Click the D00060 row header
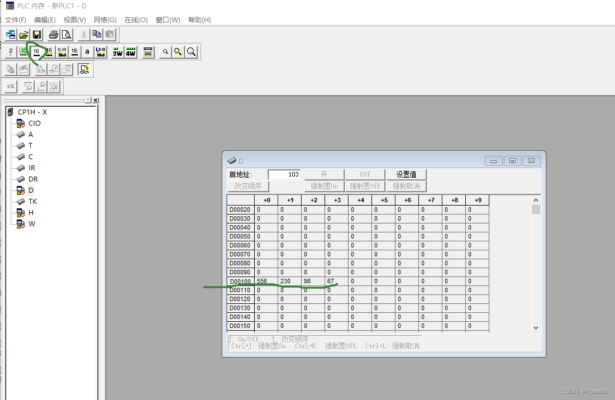This screenshot has height=400, width=615. pos(240,245)
